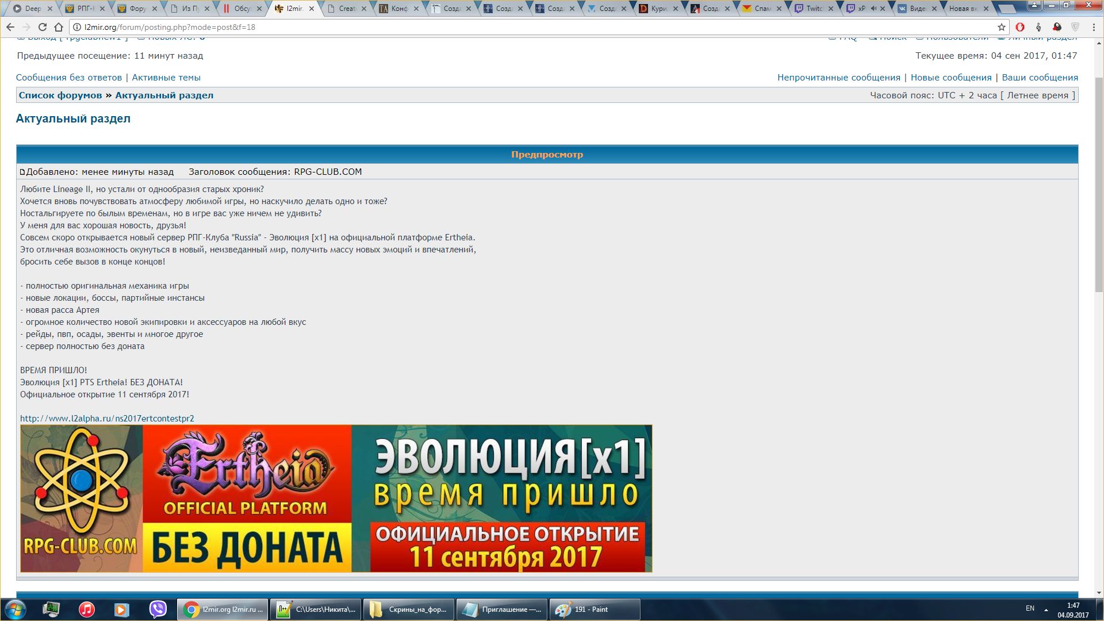The image size is (1104, 621).
Task: Switch to Chrome l2mir.org taskbar window
Action: (222, 609)
